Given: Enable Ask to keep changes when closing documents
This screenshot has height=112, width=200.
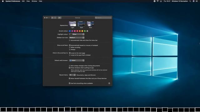Looking at the screenshot, I should click(70, 66).
